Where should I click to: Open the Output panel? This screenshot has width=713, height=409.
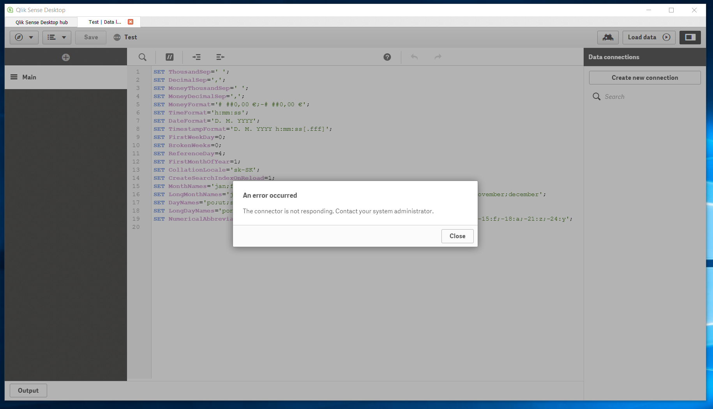(28, 390)
